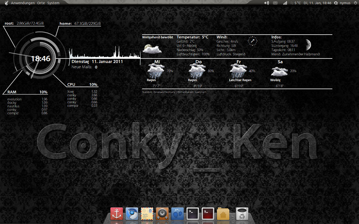Screen dimensions: 359x224
Task: Click the Geschw.: 4m/s wind speed
Action: tap(227, 41)
